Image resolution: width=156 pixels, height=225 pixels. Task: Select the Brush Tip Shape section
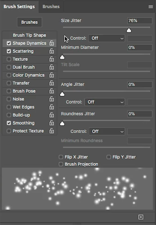[x=30, y=35]
